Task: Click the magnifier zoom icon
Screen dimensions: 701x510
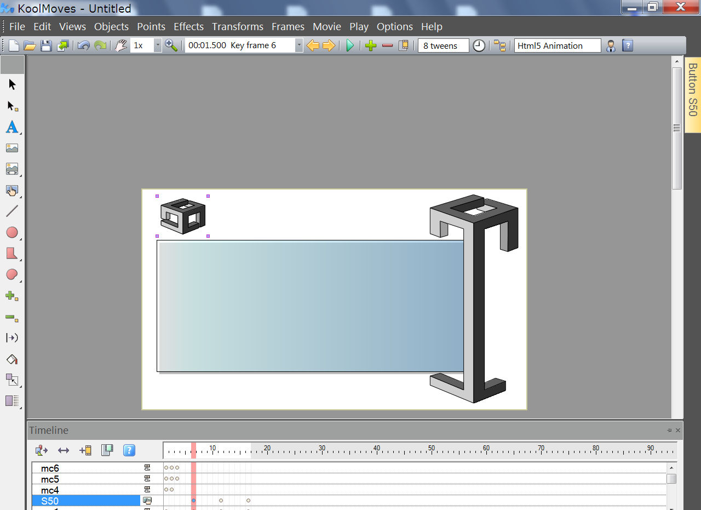Action: pos(171,46)
